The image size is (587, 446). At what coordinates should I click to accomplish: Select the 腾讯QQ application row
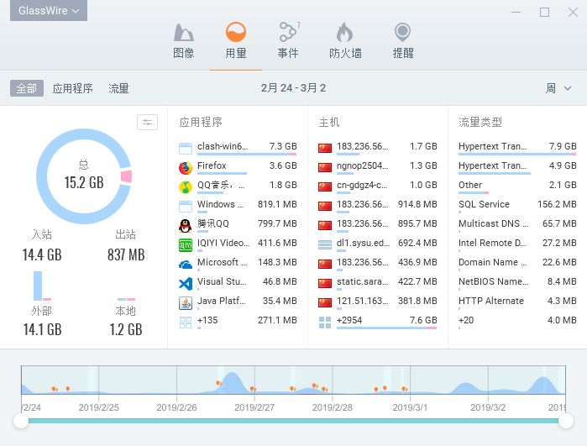[238, 225]
